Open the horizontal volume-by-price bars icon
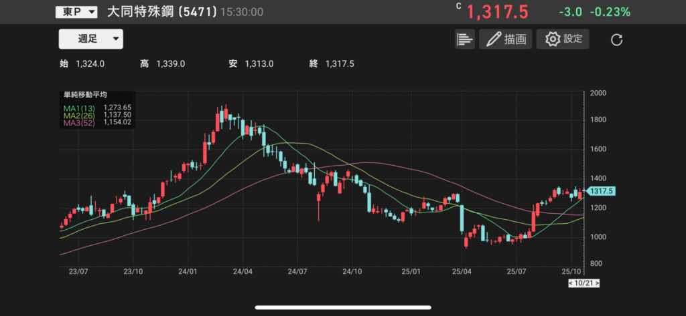The height and width of the screenshot is (316, 686). pyautogui.click(x=464, y=39)
